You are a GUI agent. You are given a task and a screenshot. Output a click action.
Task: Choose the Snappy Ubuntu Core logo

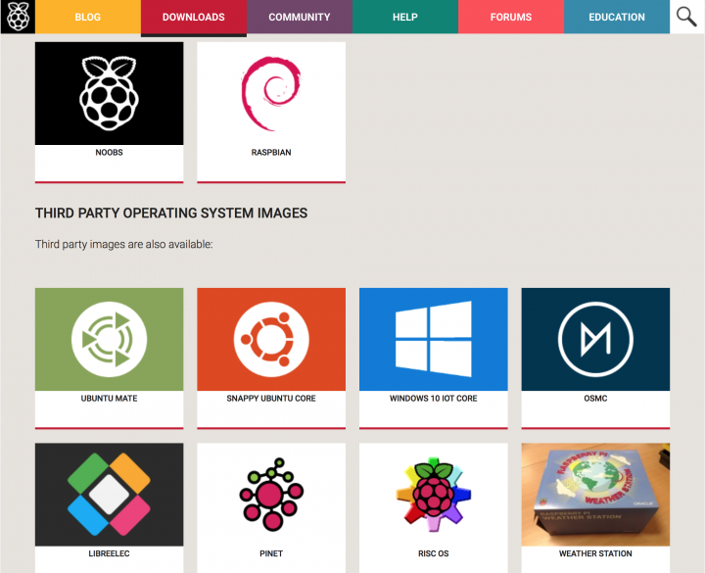point(271,339)
